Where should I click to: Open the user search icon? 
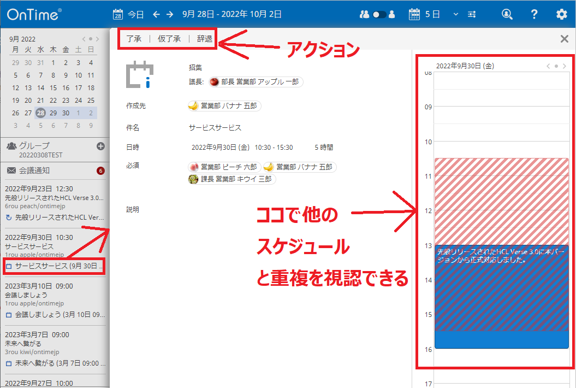coord(507,14)
